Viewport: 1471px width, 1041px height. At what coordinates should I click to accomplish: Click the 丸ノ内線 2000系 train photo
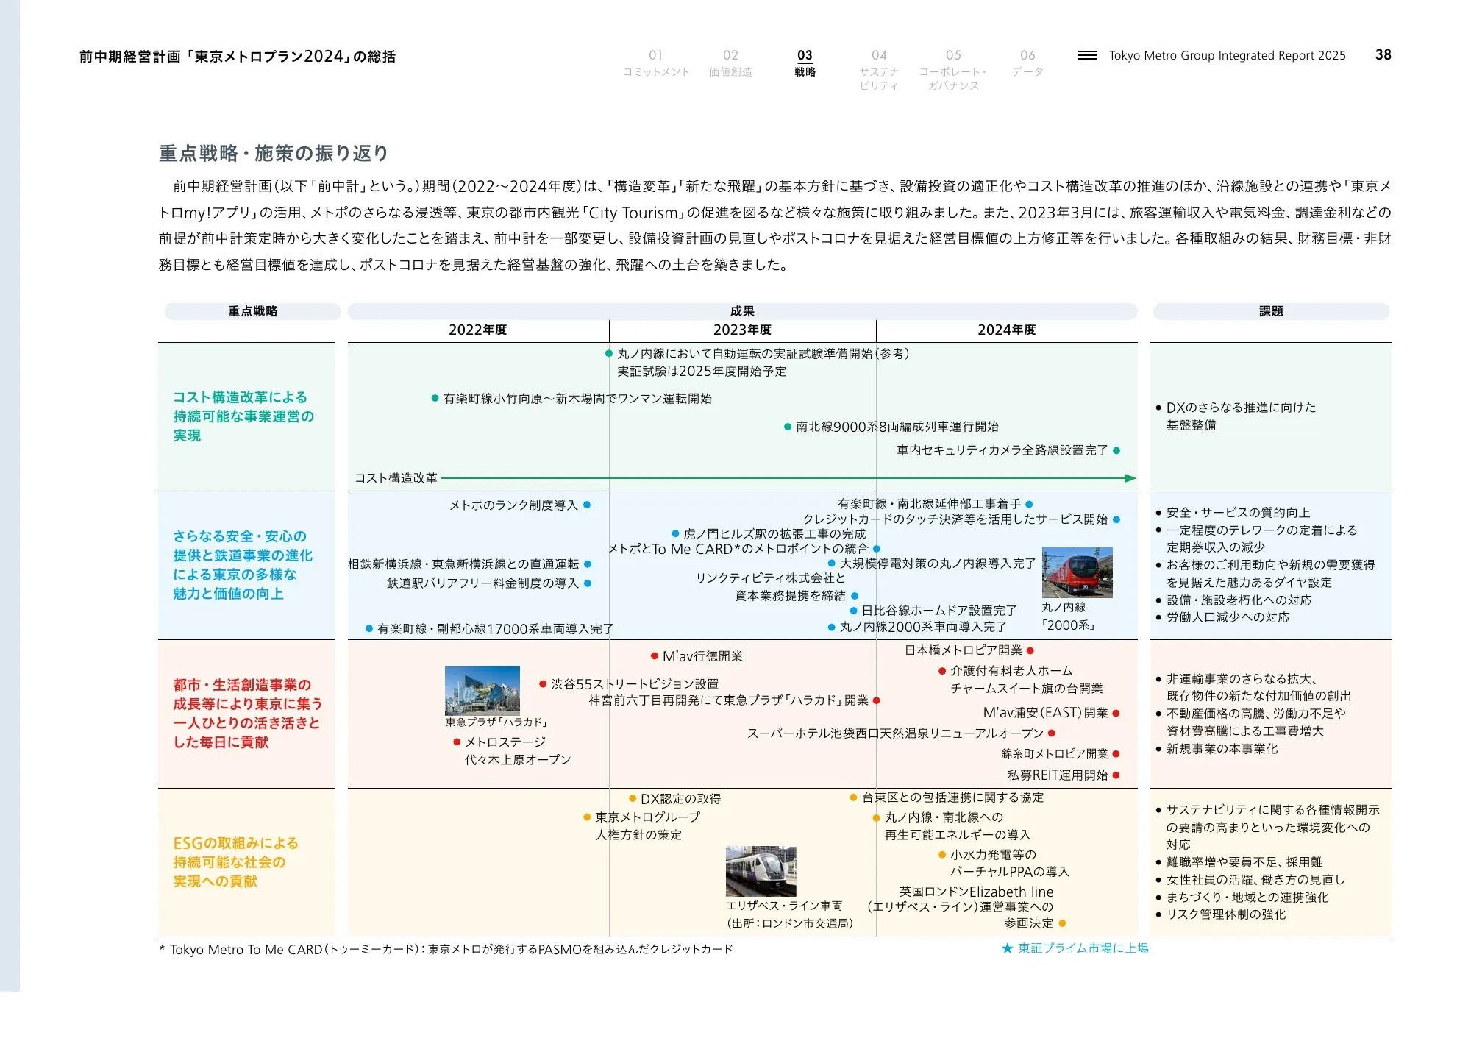(x=1077, y=572)
